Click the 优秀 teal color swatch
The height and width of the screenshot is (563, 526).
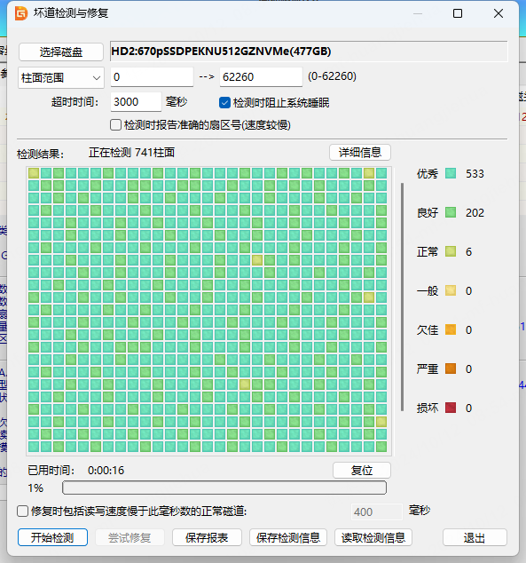451,173
